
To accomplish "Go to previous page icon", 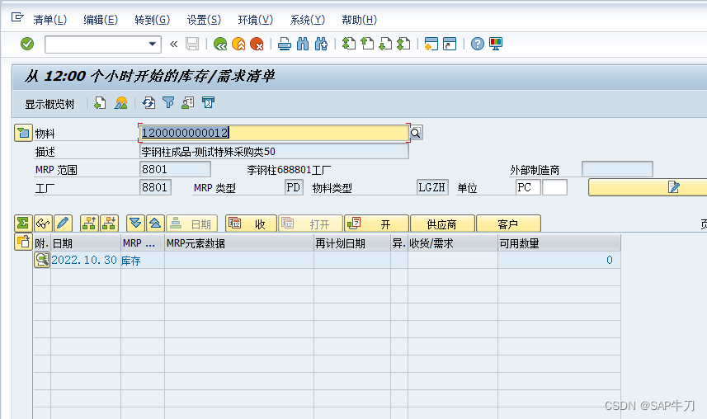I will 367,44.
